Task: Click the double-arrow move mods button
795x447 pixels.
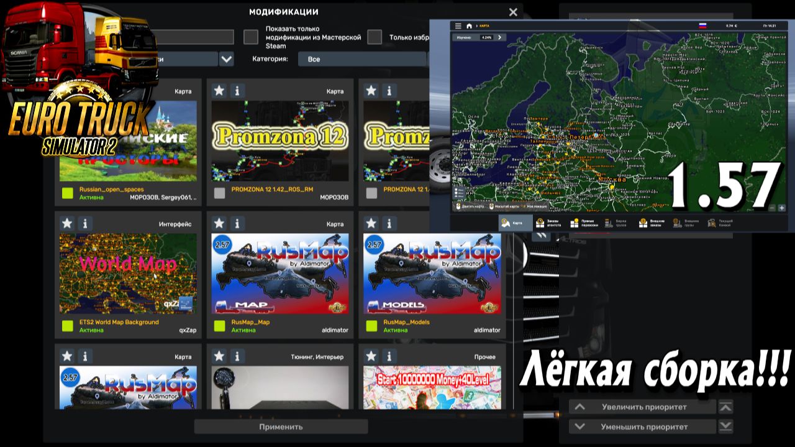Action: tap(542, 236)
